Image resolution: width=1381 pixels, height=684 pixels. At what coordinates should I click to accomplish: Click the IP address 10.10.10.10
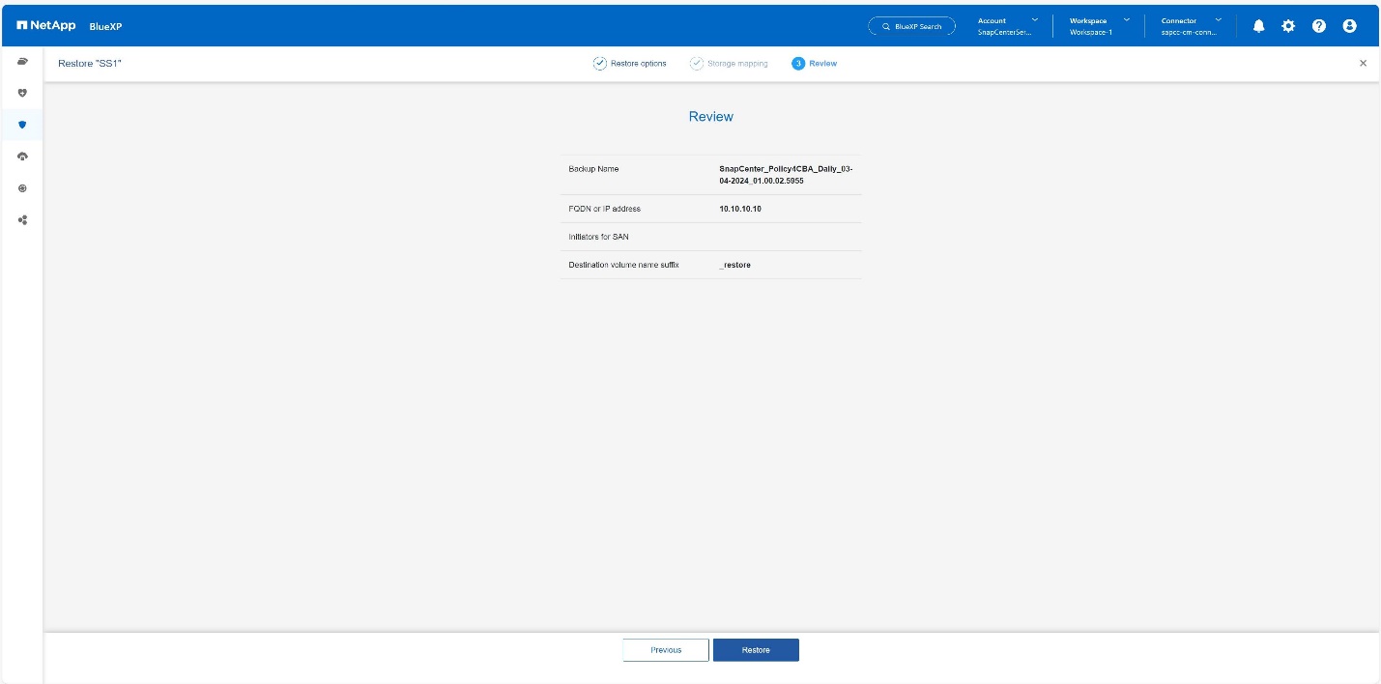pyautogui.click(x=740, y=209)
